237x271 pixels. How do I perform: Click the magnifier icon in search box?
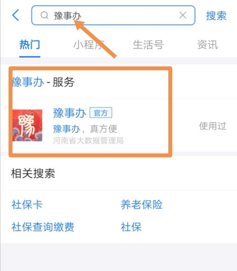tap(45, 15)
